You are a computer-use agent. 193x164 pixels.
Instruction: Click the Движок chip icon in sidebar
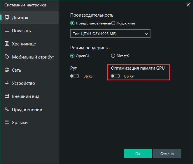pos(7,17)
